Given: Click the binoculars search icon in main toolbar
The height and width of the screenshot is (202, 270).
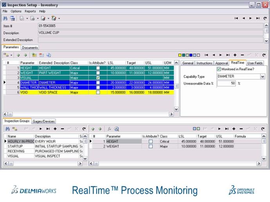Looking at the screenshot, I should [5, 18].
